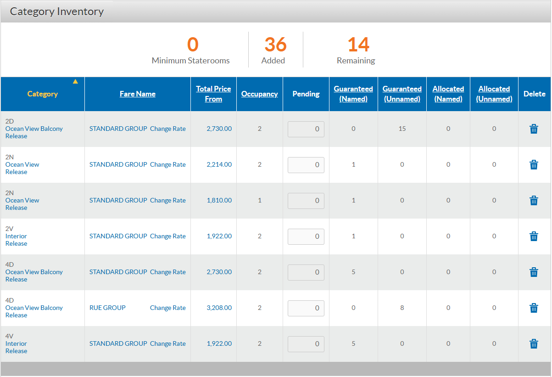Change Rate for RUE GROUP fare

coord(168,308)
